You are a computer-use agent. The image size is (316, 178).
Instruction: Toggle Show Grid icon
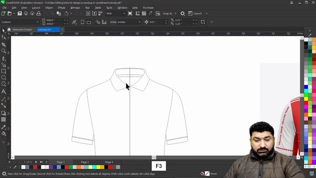pos(144,13)
